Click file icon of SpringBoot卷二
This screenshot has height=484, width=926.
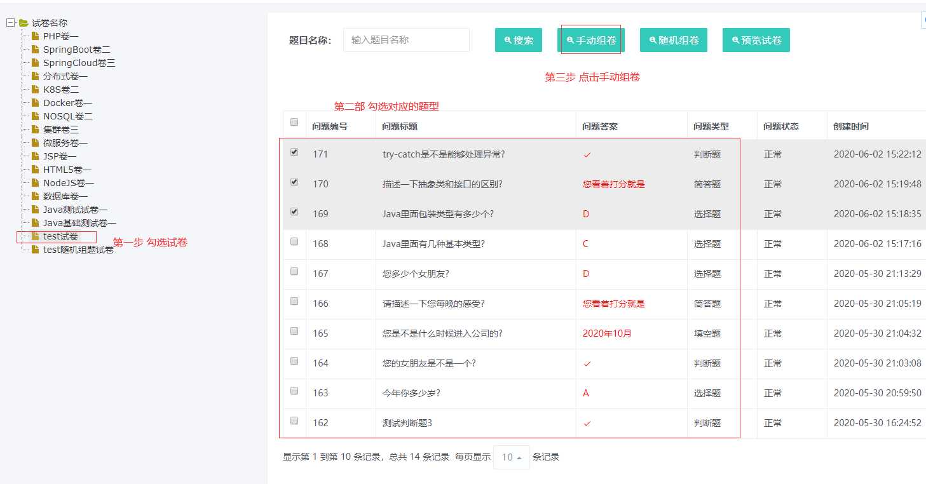pyautogui.click(x=36, y=50)
